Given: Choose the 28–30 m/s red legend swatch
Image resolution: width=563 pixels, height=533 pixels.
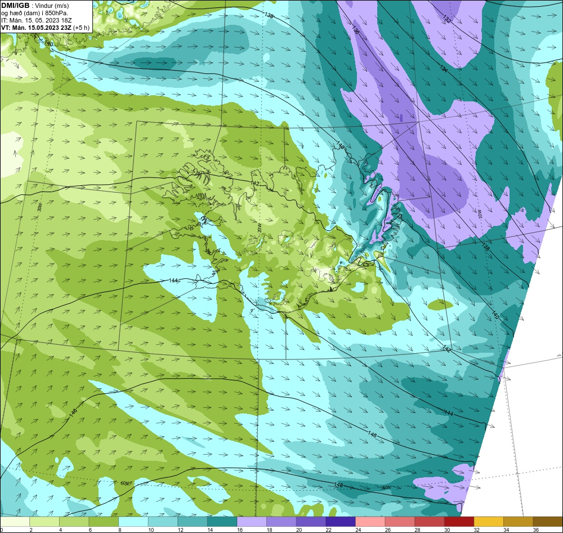Looking at the screenshot, I should (430, 521).
